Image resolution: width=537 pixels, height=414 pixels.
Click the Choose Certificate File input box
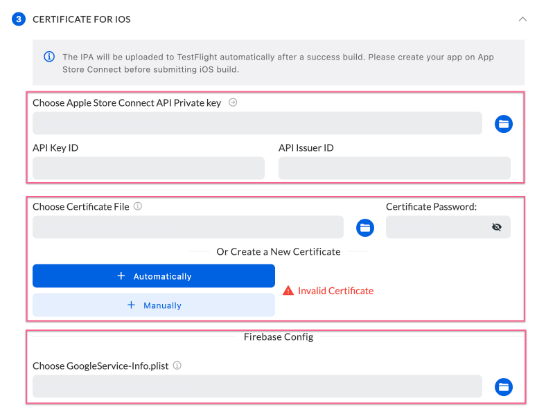pyautogui.click(x=188, y=227)
